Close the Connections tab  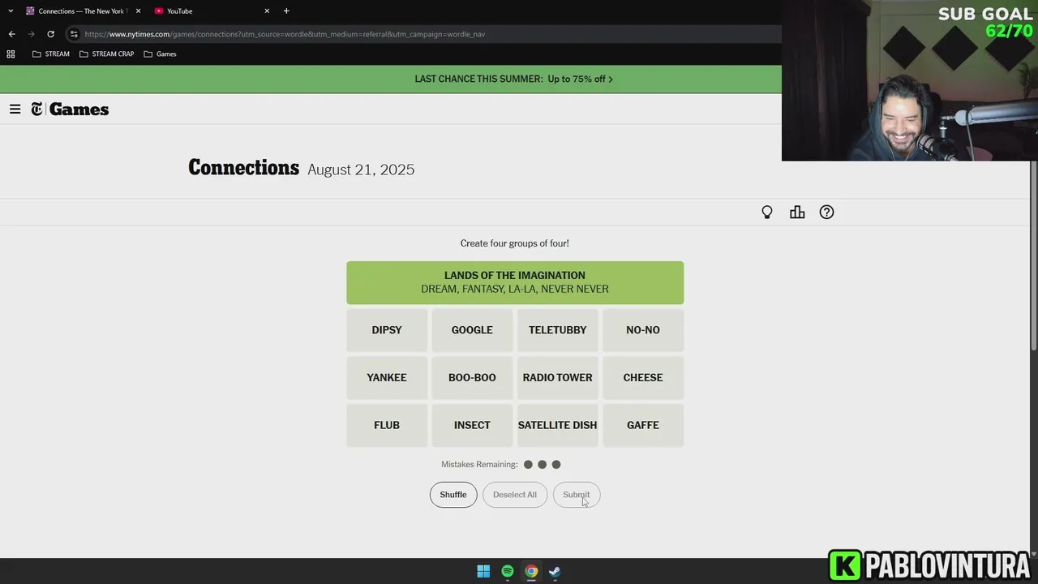(138, 11)
